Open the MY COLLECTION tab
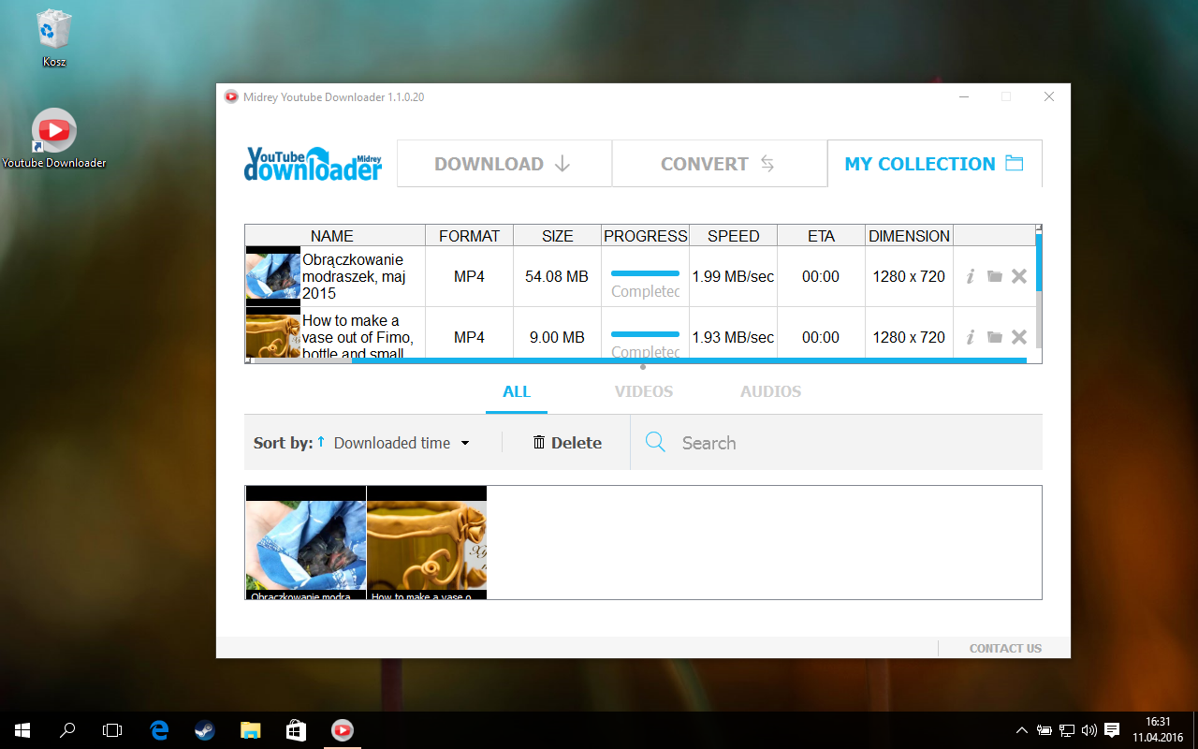The height and width of the screenshot is (749, 1198). pos(934,164)
